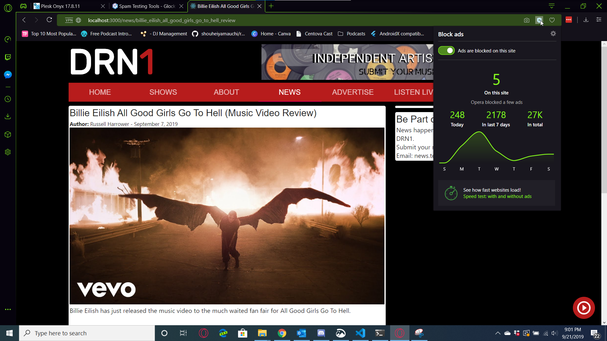Expand the Podcasts bookmark folder
The height and width of the screenshot is (341, 607).
pyautogui.click(x=352, y=34)
